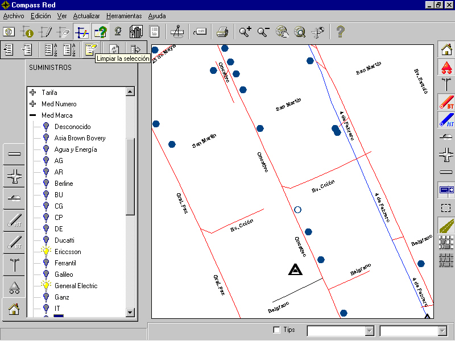Expand the Tarifa tree node

pyautogui.click(x=33, y=93)
